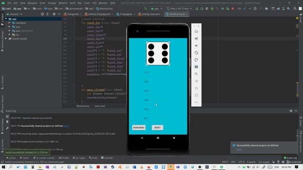This screenshot has width=303, height=170.
Task: Open the Terminal tool window tab
Action: (107, 158)
